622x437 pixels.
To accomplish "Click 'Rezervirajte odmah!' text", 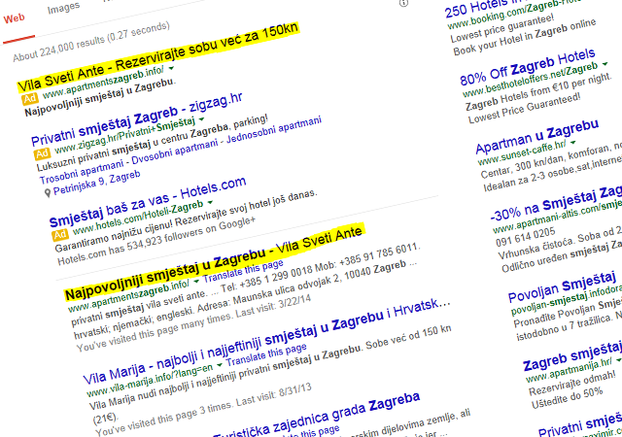I will (x=572, y=381).
